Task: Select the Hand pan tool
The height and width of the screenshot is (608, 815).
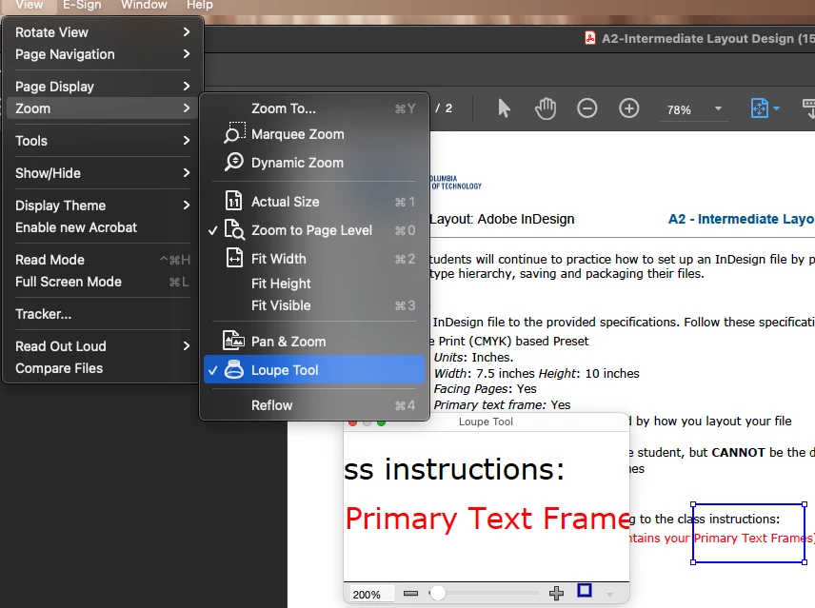Action: (x=546, y=109)
